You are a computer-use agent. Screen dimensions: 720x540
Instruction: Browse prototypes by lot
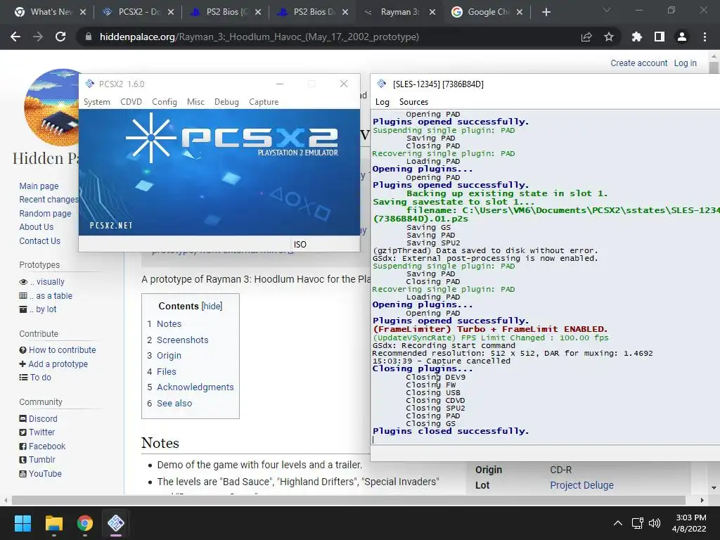point(43,309)
